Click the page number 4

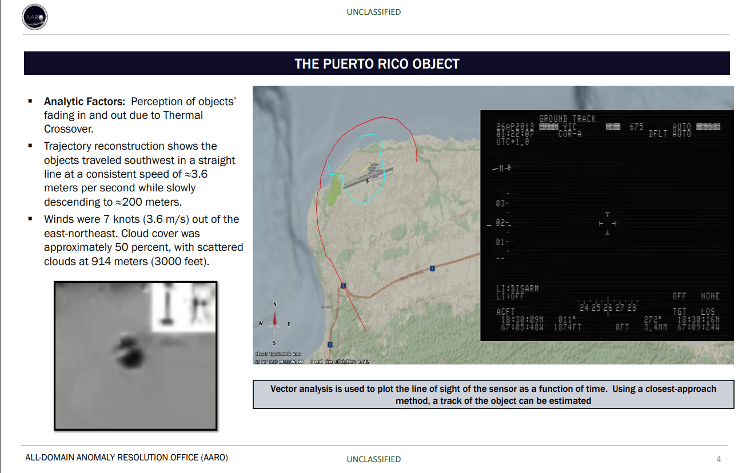coord(719,459)
